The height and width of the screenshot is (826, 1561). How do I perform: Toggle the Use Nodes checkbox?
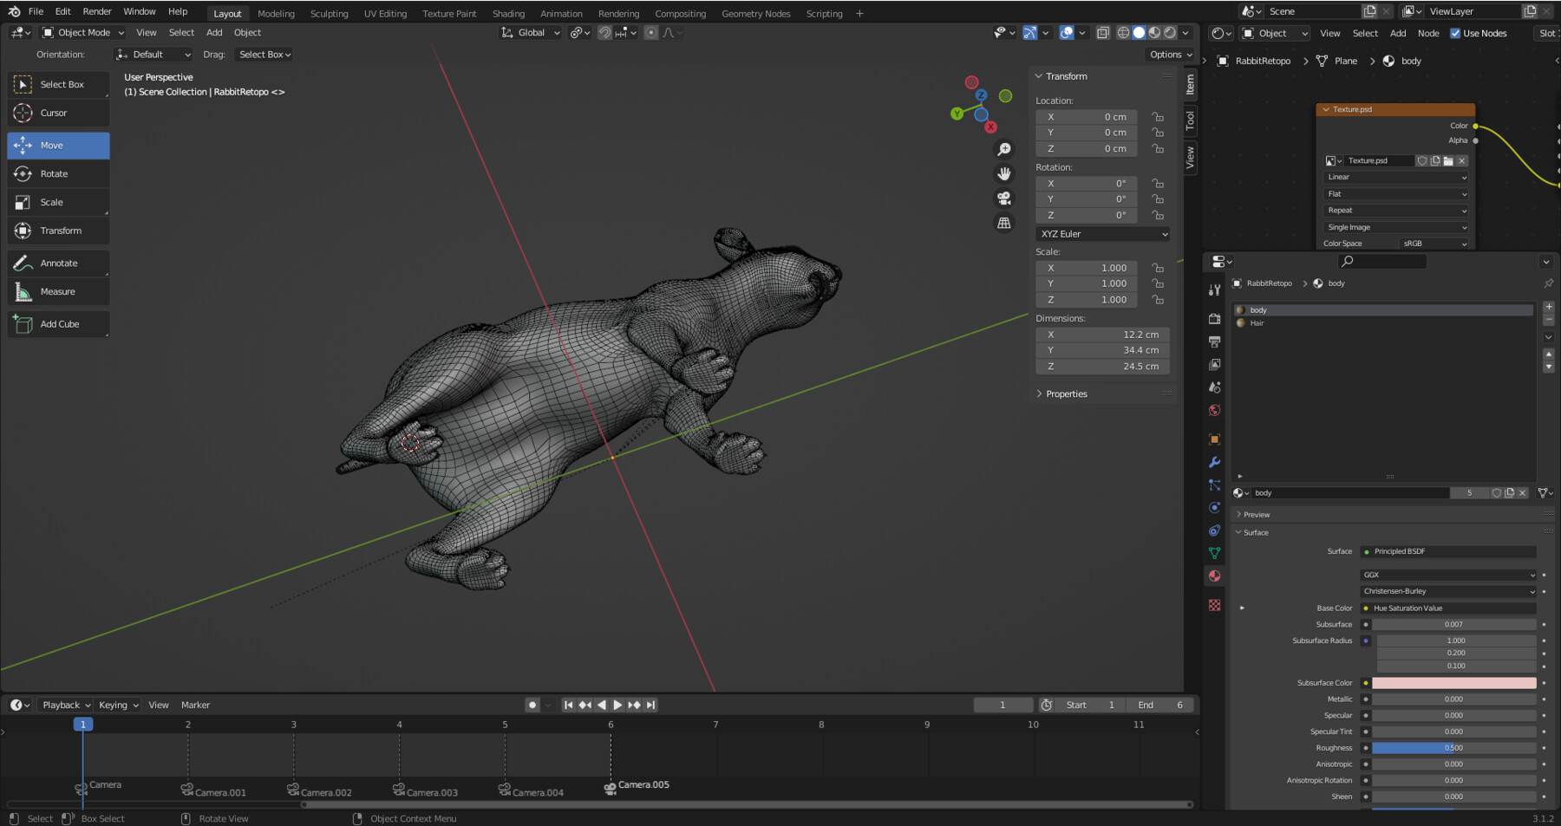click(x=1453, y=33)
